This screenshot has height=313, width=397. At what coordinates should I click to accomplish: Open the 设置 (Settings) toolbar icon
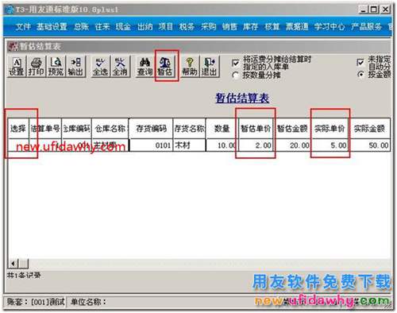(17, 67)
